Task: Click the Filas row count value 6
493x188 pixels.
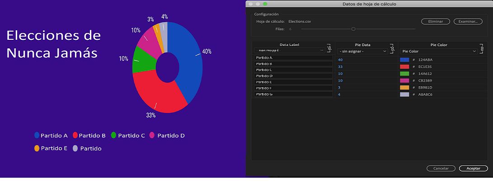Action: (x=290, y=29)
